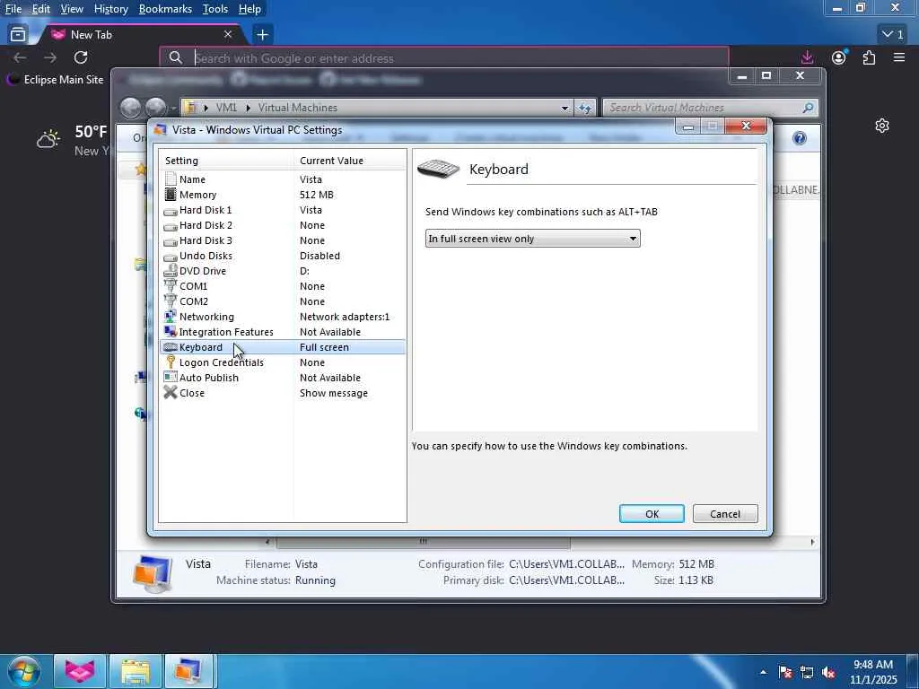Show hidden system tray icons
Image resolution: width=919 pixels, height=689 pixels.
[x=763, y=673]
